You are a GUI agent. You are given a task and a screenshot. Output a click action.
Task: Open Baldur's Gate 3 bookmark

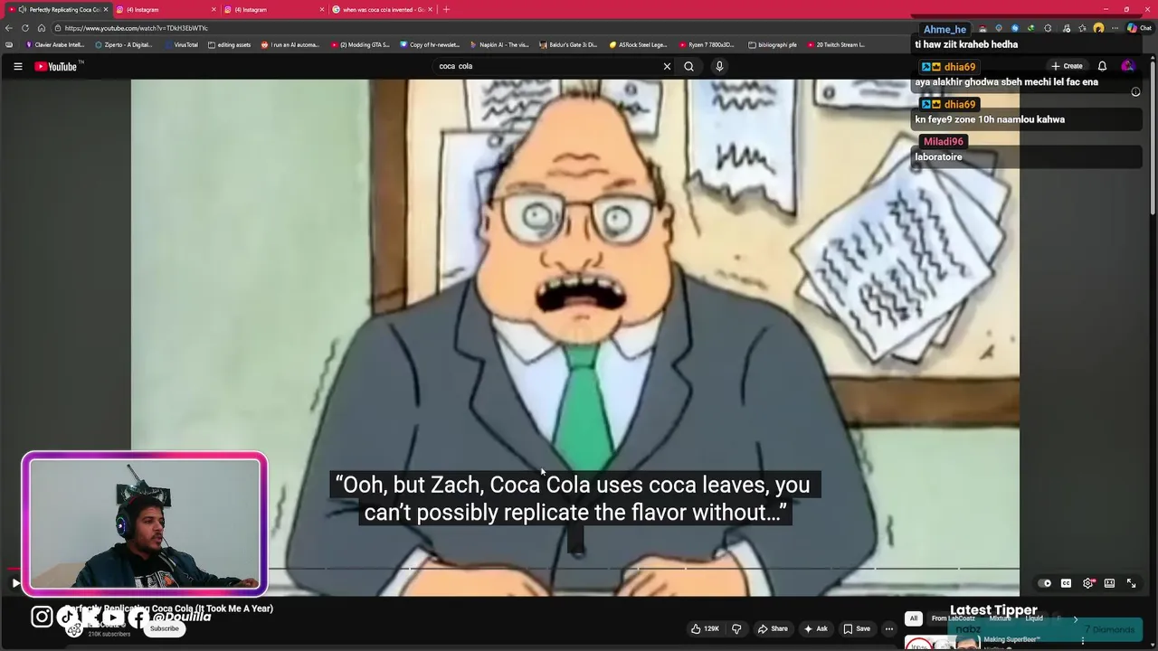pos(568,44)
